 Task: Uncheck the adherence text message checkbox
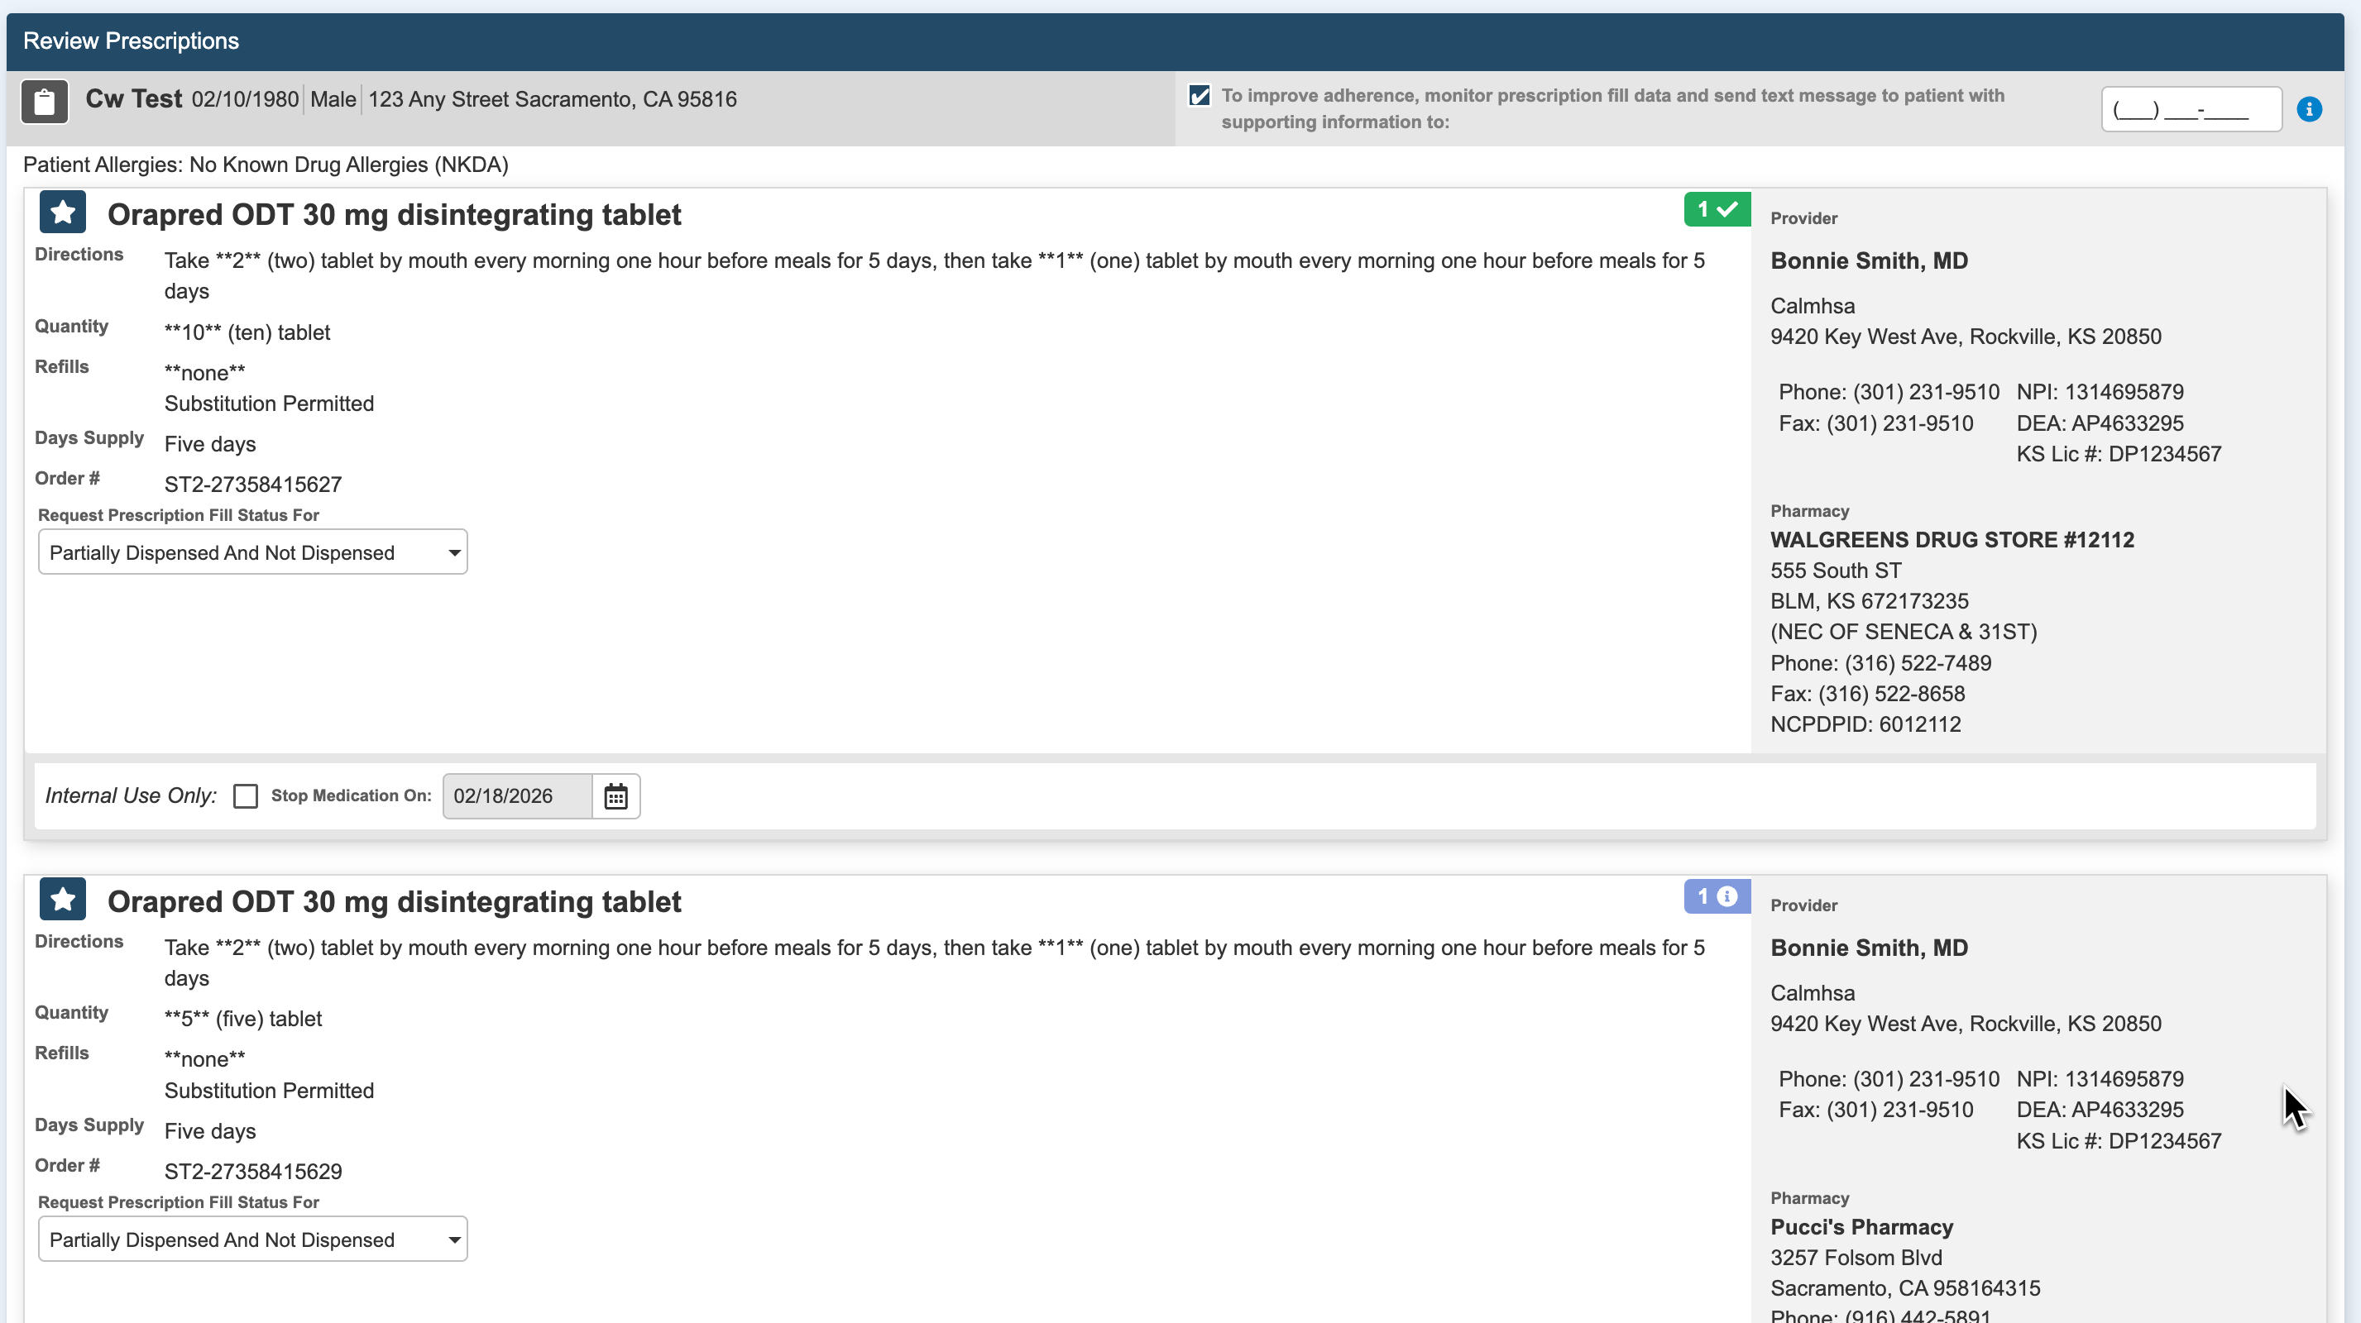pos(1199,96)
